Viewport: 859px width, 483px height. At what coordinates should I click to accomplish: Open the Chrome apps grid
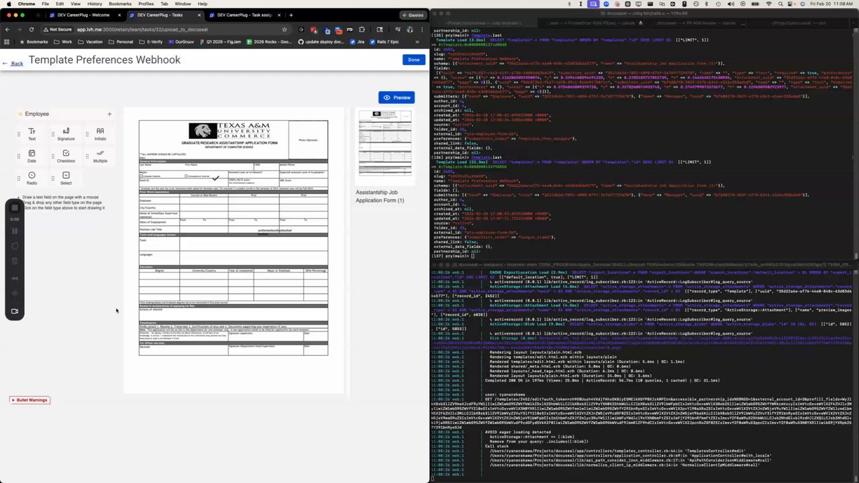click(x=6, y=42)
